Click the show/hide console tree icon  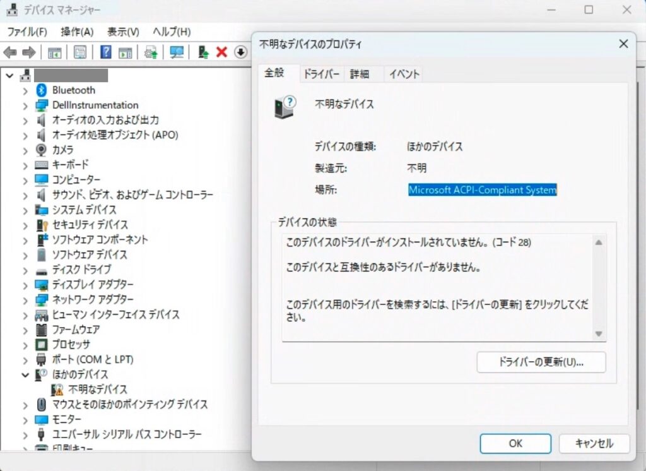[55, 52]
